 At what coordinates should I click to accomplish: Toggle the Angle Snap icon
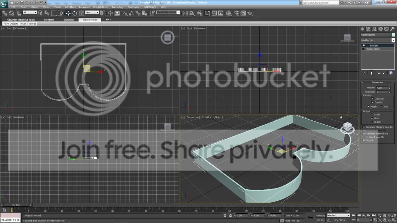(131, 13)
